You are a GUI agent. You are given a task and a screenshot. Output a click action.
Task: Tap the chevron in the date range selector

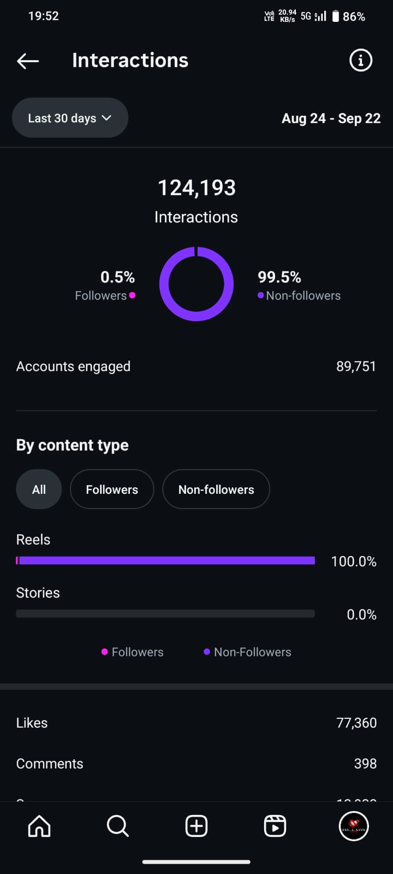(107, 118)
